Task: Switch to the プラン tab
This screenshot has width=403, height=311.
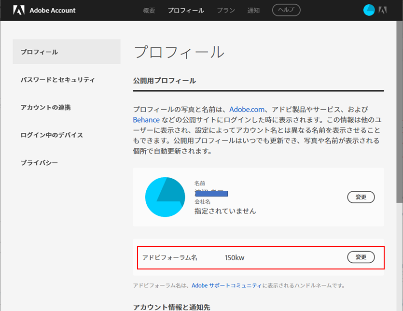Action: coord(226,10)
